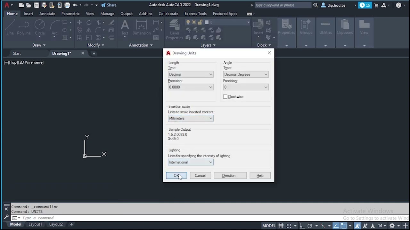Click the Properties panel icon
Screen dimensions: 410x230
286,27
